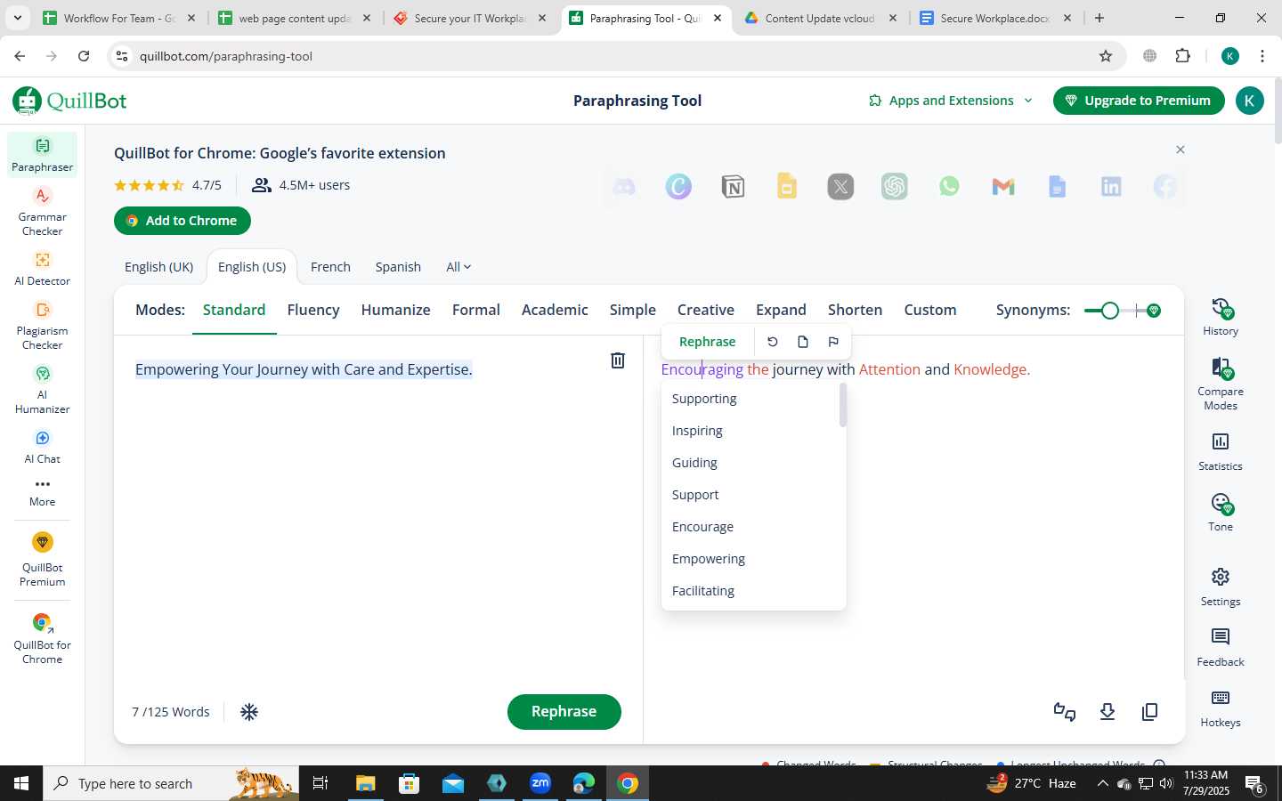Image resolution: width=1282 pixels, height=801 pixels.
Task: Select the Humanize mode
Action: pyautogui.click(x=395, y=310)
